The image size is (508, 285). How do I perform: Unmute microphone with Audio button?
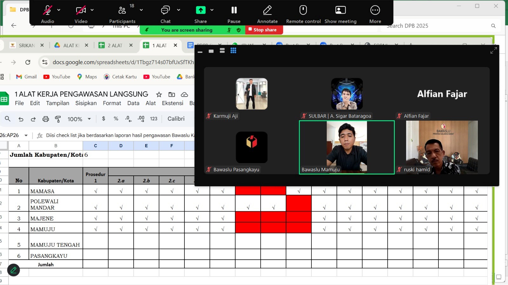(x=47, y=10)
